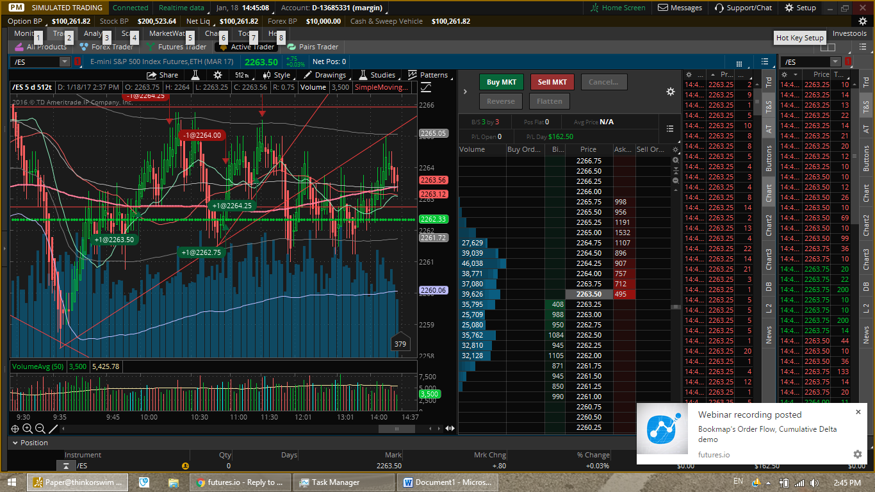875x492 pixels.
Task: Expand the Active Trader side arrow
Action: tap(465, 92)
